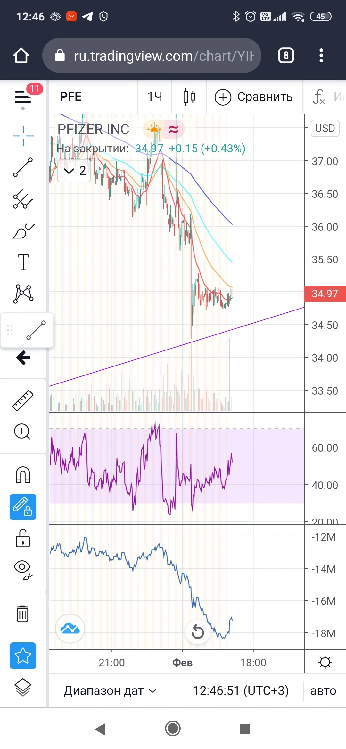Delete drawings with the trash icon
Image resolution: width=346 pixels, height=749 pixels.
tap(22, 614)
